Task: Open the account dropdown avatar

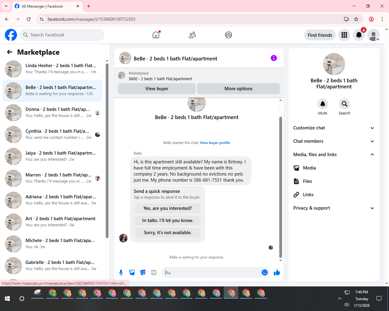Action: pyautogui.click(x=374, y=35)
